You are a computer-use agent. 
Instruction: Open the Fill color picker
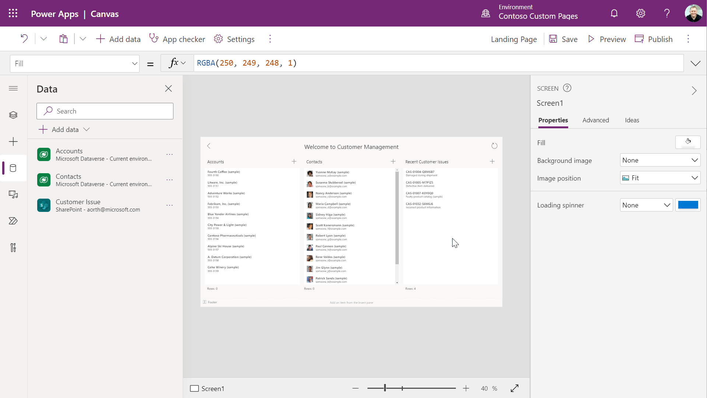point(687,142)
